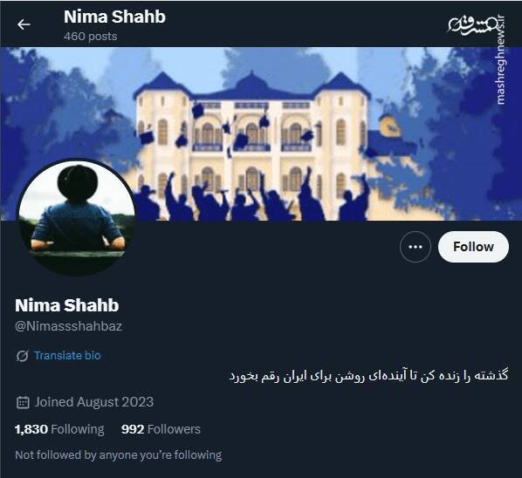Image resolution: width=522 pixels, height=478 pixels.
Task: Open the 992 Followers list
Action: click(x=161, y=429)
